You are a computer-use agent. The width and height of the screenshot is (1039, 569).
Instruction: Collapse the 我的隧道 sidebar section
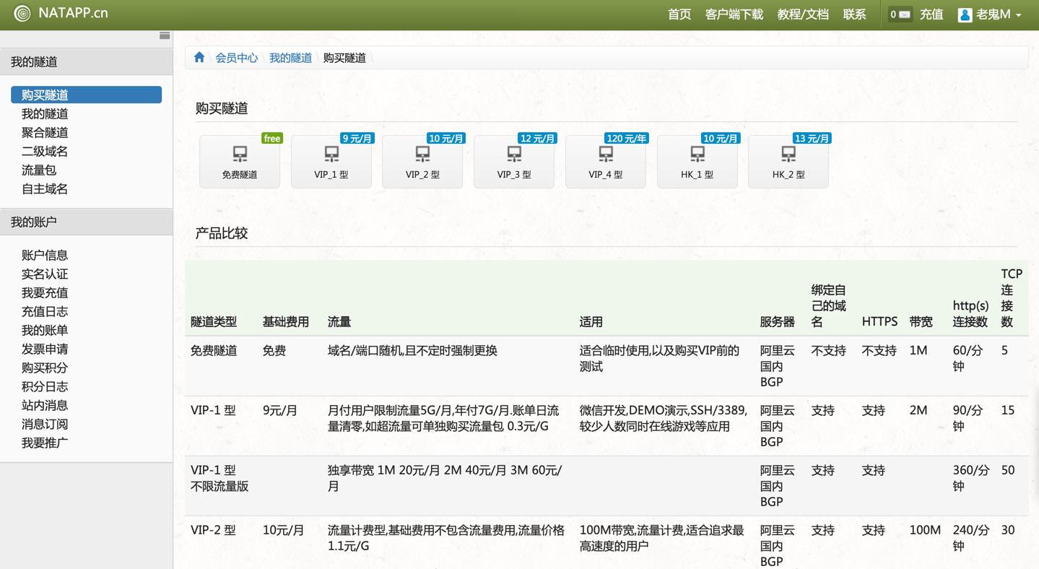tap(86, 62)
